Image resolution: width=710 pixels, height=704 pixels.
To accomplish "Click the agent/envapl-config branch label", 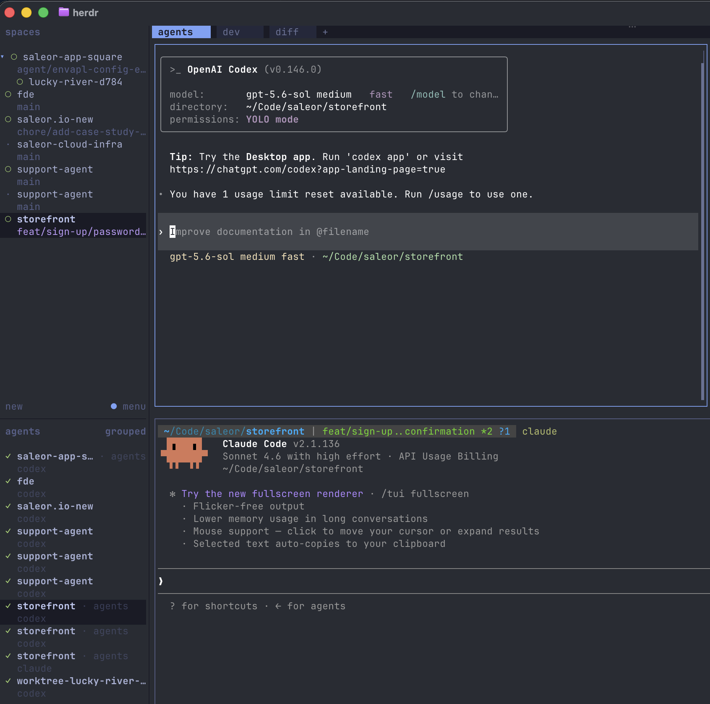I will pos(81,69).
